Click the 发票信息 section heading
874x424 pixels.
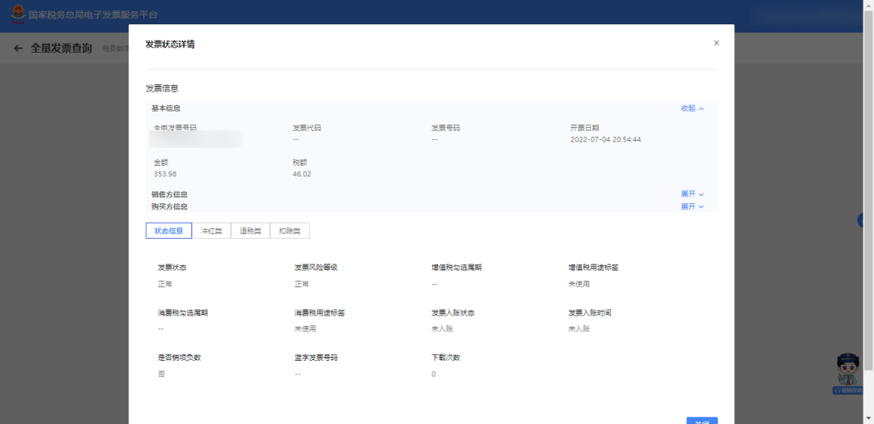coord(162,88)
